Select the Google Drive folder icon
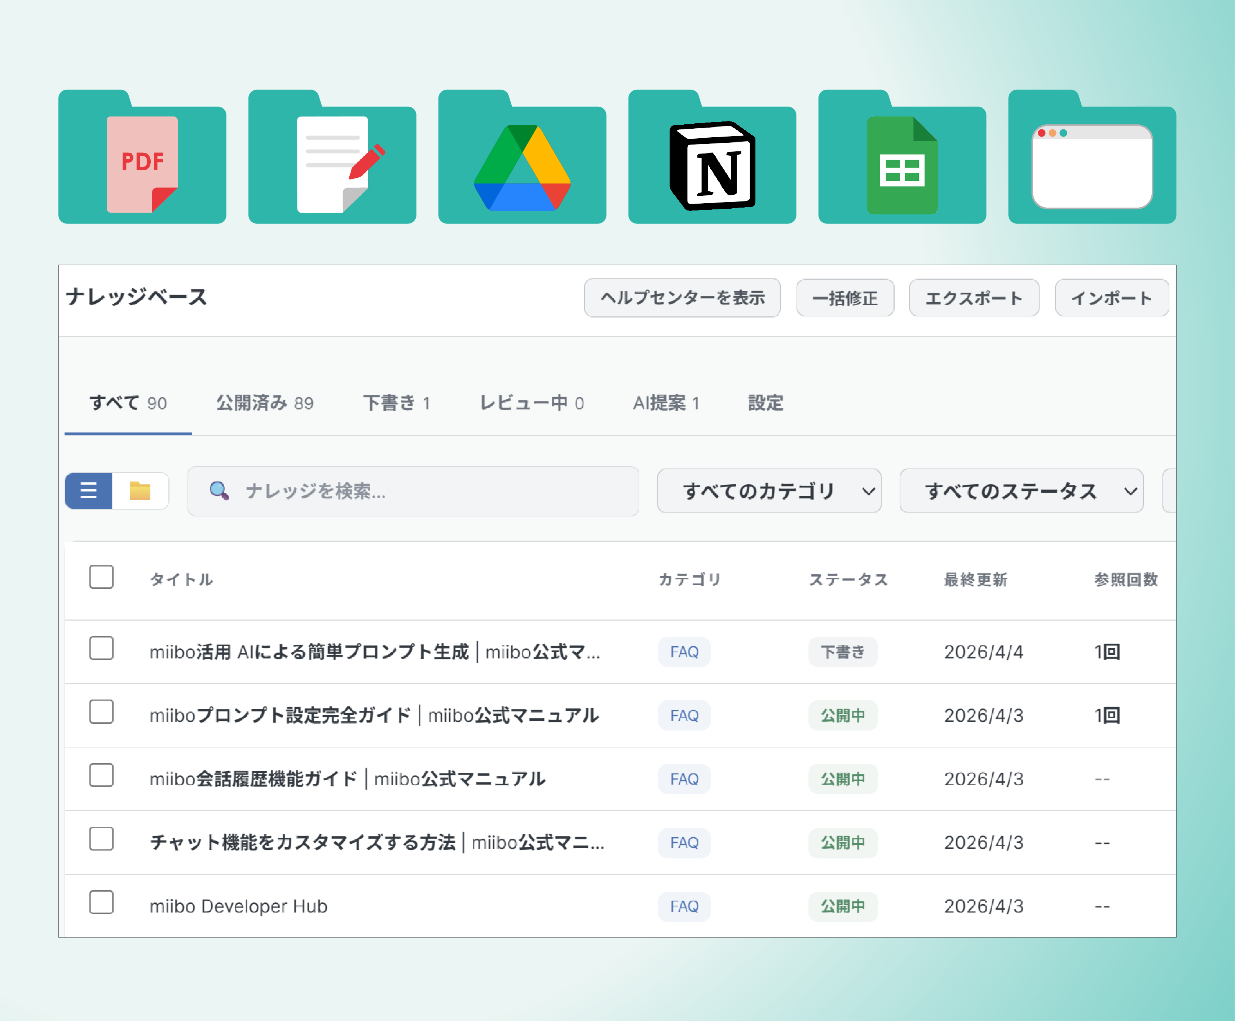1235x1021 pixels. tap(522, 157)
